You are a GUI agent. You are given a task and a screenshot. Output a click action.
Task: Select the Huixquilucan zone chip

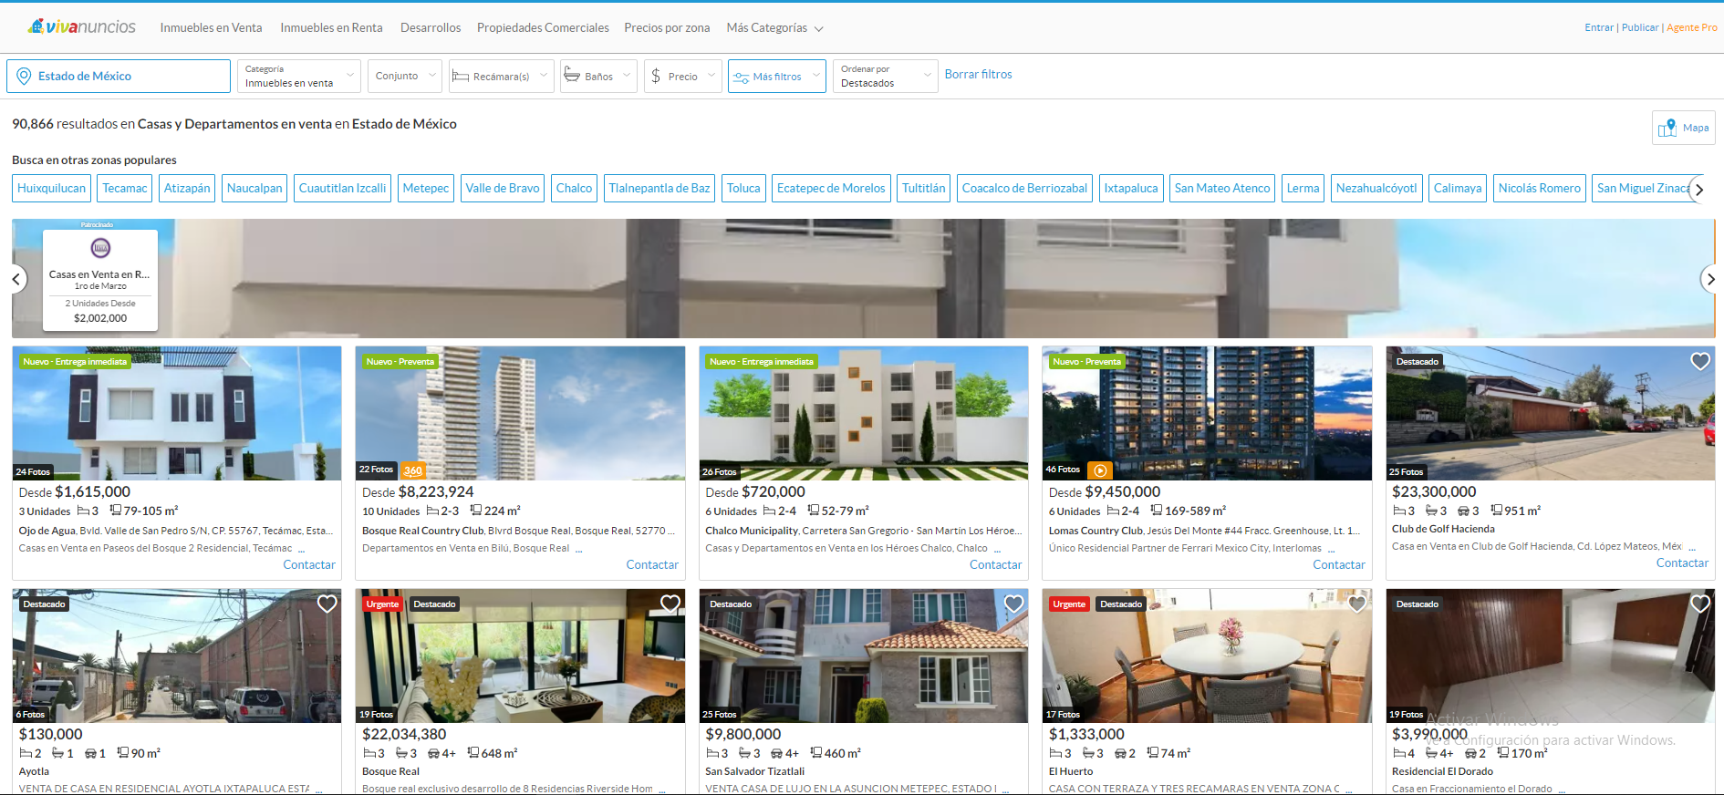(x=51, y=189)
